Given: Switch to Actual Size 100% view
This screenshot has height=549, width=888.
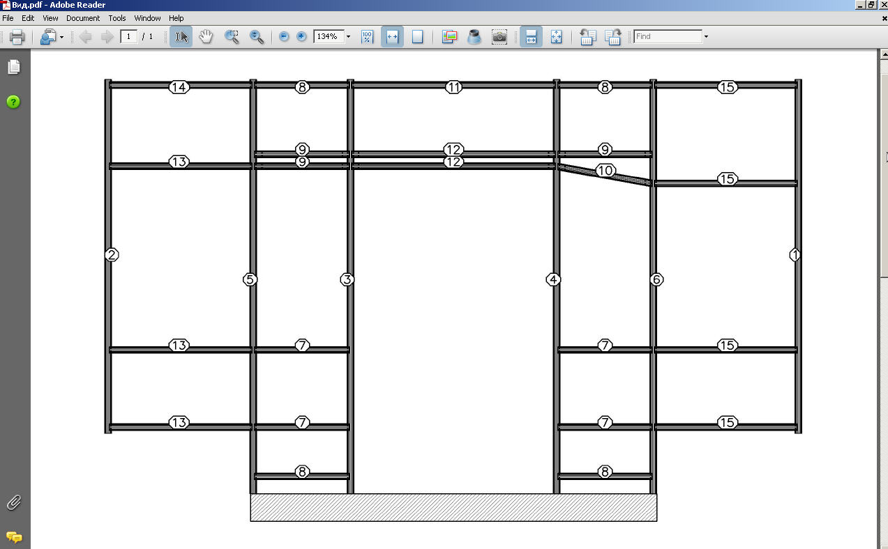Looking at the screenshot, I should click(367, 36).
